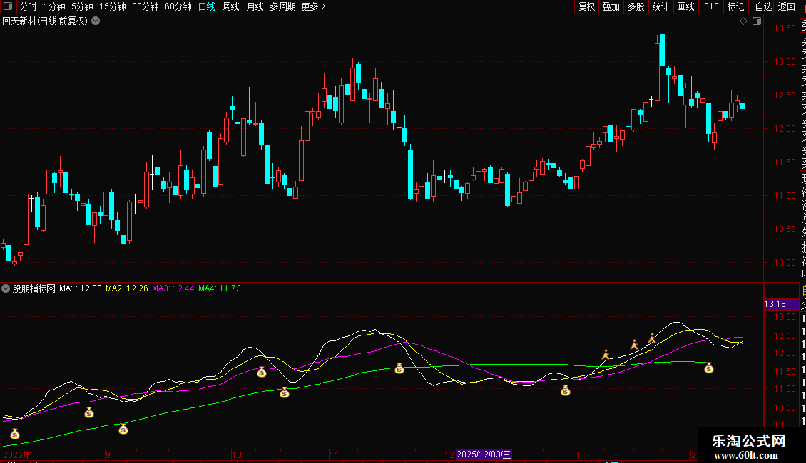Click the MA4: 11.73 value

[x=220, y=288]
